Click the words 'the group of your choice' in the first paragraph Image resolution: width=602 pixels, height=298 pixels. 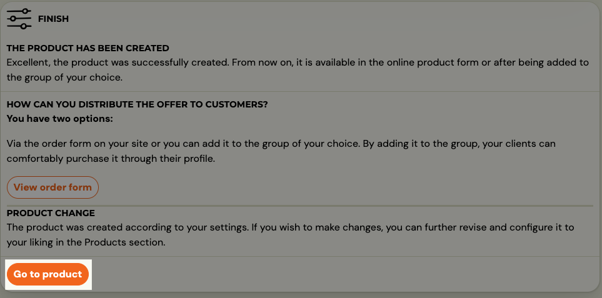(x=64, y=77)
